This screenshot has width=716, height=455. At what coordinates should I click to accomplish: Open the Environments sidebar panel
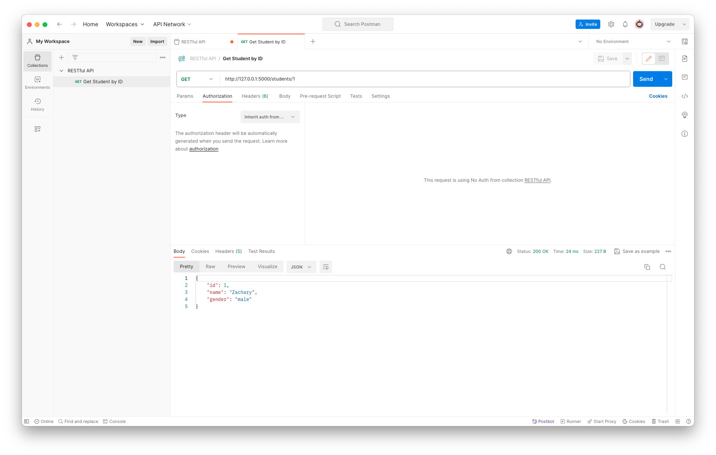[x=38, y=83]
